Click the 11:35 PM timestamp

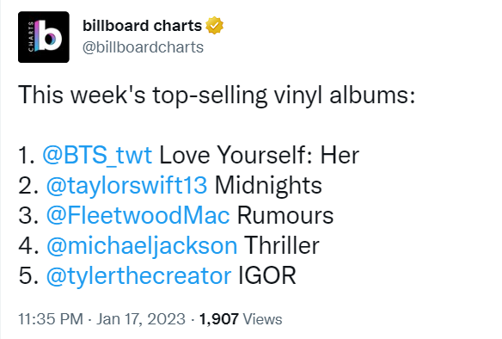[51, 319]
